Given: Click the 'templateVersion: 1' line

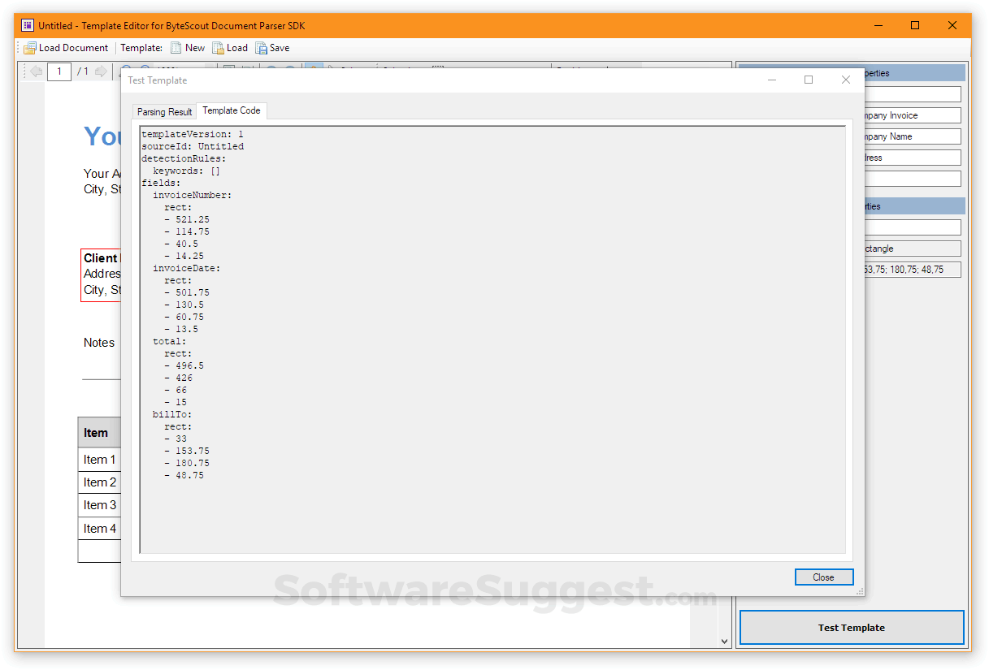Looking at the screenshot, I should 193,134.
